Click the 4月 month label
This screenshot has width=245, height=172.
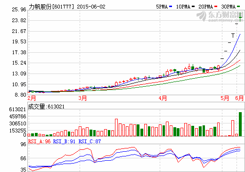(x=163, y=98)
